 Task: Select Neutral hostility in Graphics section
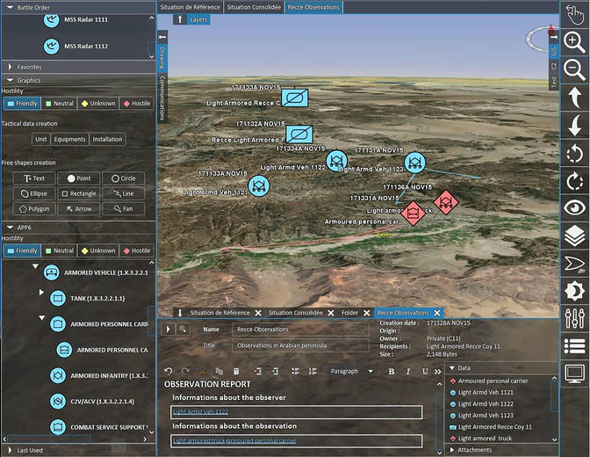click(59, 104)
